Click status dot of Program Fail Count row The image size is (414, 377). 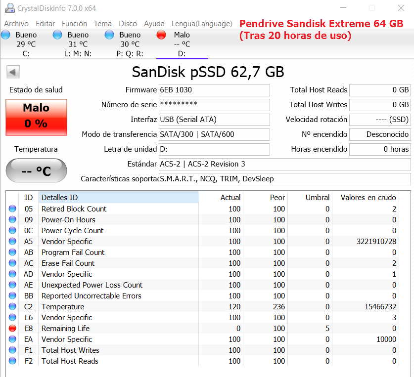[x=12, y=252]
